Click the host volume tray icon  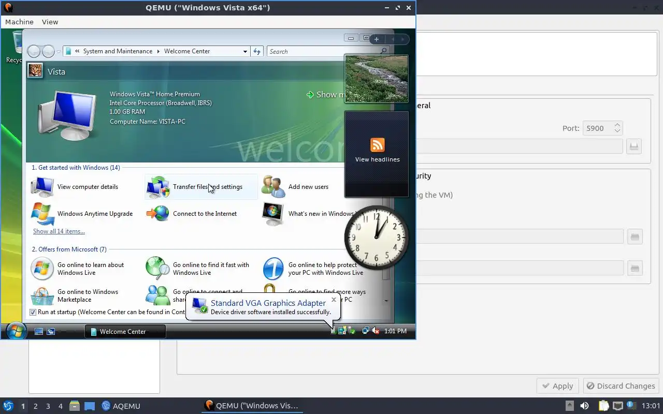point(584,406)
